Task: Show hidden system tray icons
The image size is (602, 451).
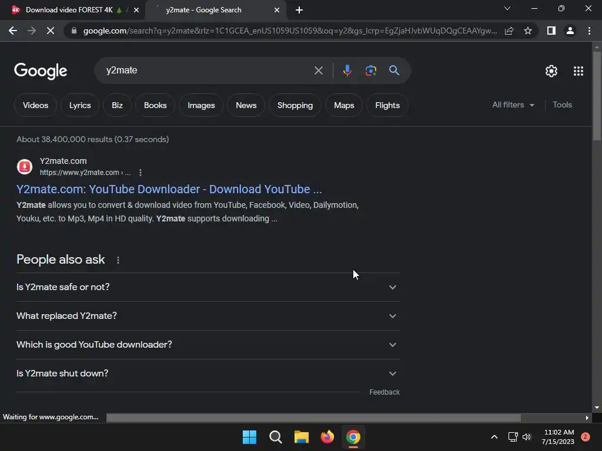Action: (x=494, y=437)
